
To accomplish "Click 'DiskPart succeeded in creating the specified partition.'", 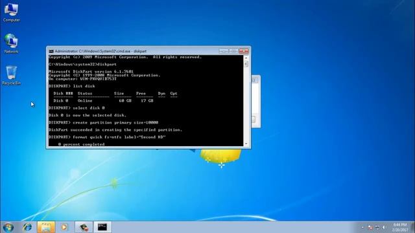I will (115, 130).
